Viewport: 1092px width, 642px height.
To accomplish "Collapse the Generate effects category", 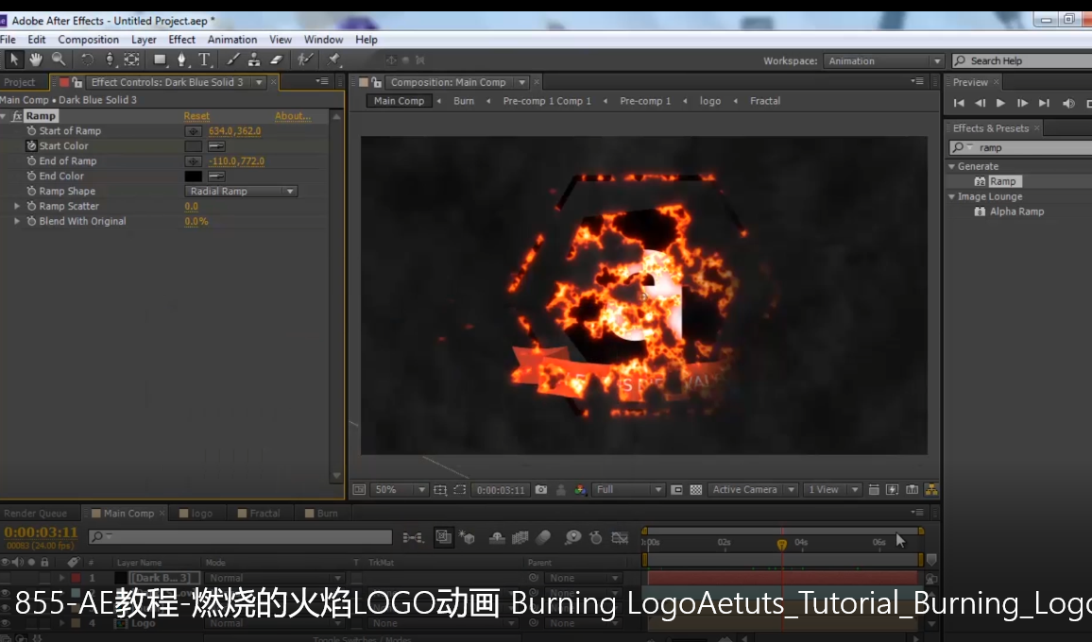I will pos(952,166).
